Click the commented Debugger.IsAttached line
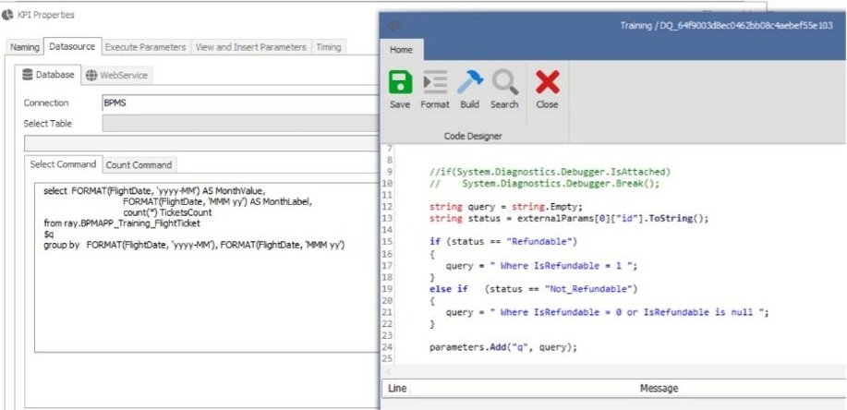 [550, 172]
